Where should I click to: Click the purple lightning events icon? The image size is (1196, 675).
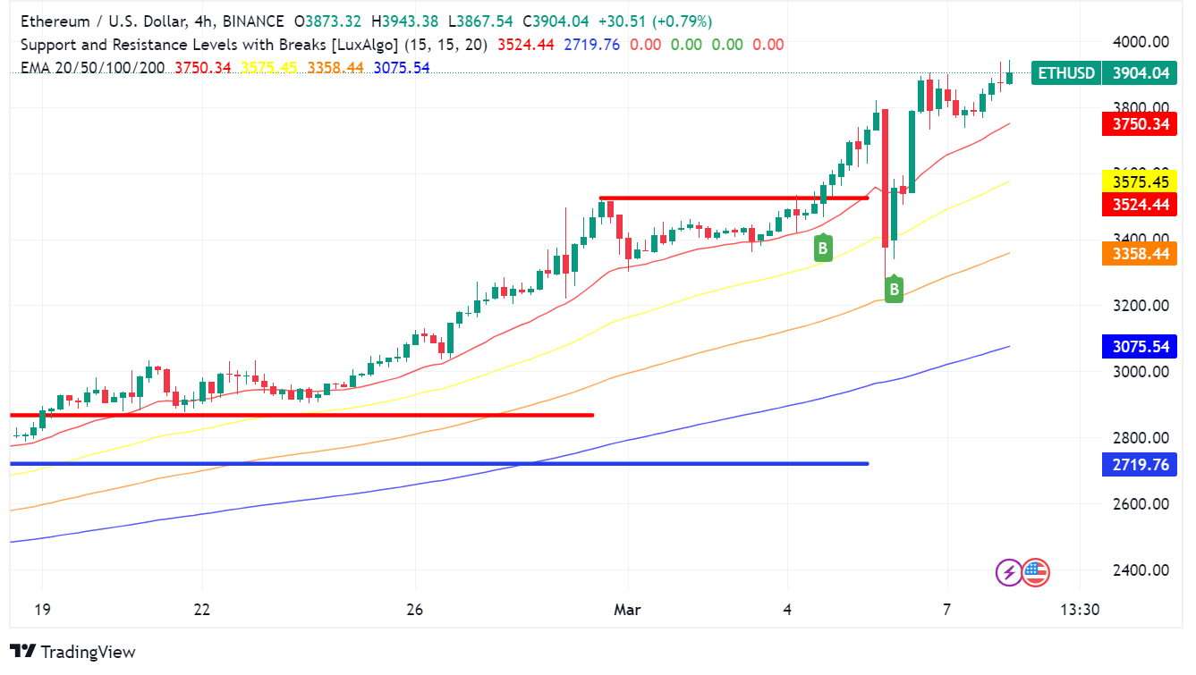pos(1010,572)
